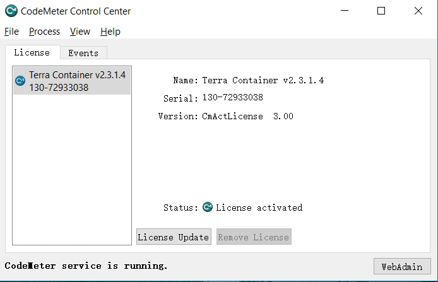438x282 pixels.
Task: Select the Terra Container v2.3.1.4 list entry
Action: [72, 81]
